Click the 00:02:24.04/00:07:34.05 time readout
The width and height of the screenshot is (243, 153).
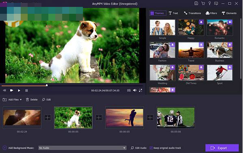tap(105, 91)
